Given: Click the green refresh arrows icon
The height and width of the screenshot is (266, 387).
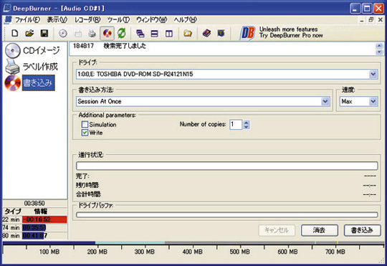Looking at the screenshot, I should 121,33.
